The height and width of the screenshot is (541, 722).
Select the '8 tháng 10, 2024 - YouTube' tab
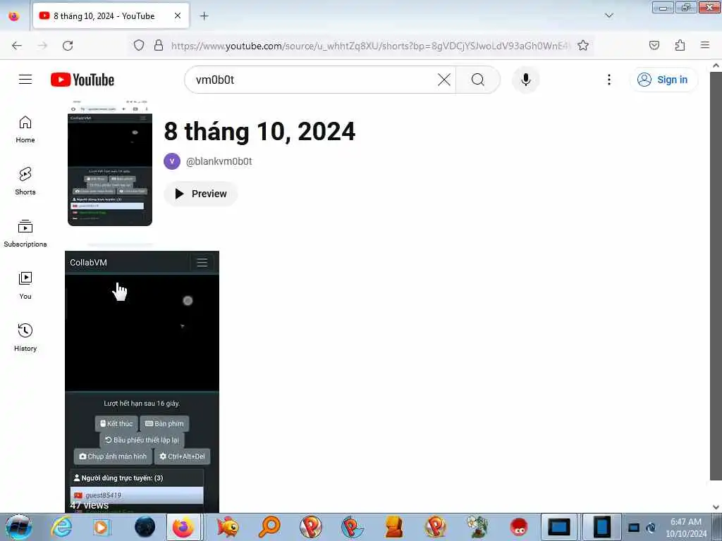(x=111, y=16)
